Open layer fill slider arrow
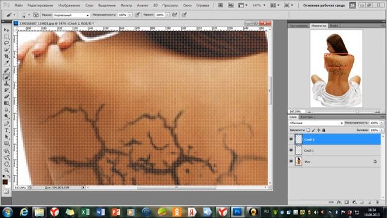387x218 pixels. pos(382,130)
